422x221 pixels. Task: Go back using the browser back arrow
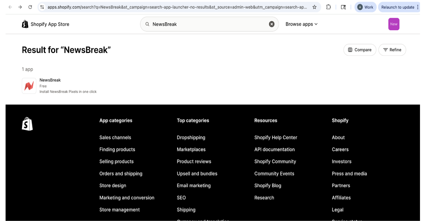tap(10, 7)
